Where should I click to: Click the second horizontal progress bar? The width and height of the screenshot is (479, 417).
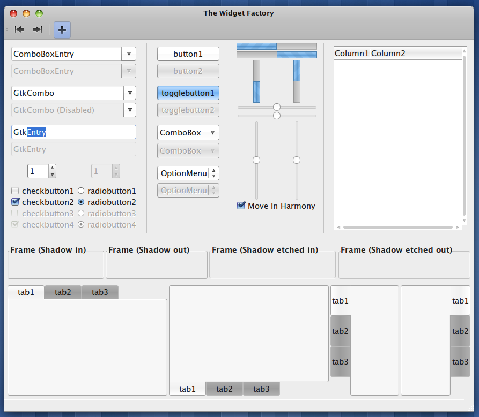tap(277, 55)
